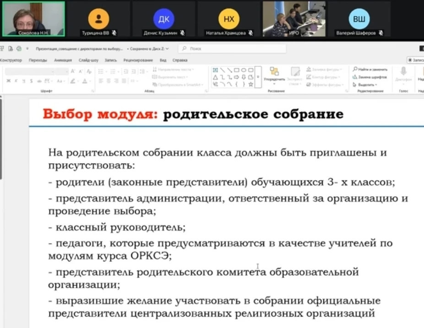Screen dimensions: 424x328
Task: Click the Упорядочить arrange icon
Action: click(x=274, y=71)
